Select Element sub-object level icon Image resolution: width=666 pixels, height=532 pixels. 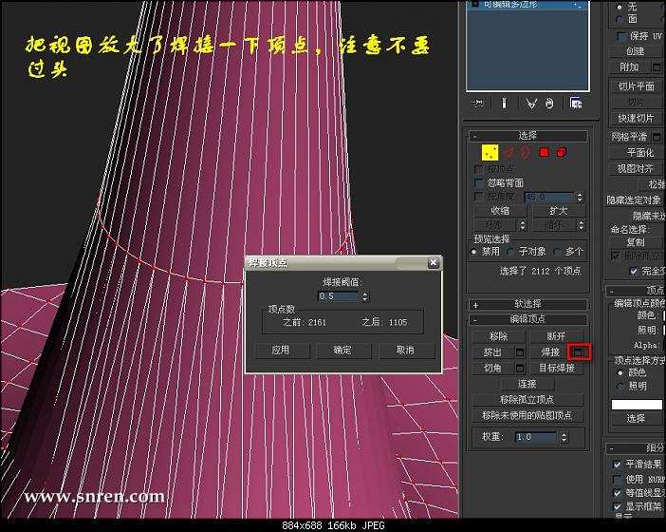(562, 152)
